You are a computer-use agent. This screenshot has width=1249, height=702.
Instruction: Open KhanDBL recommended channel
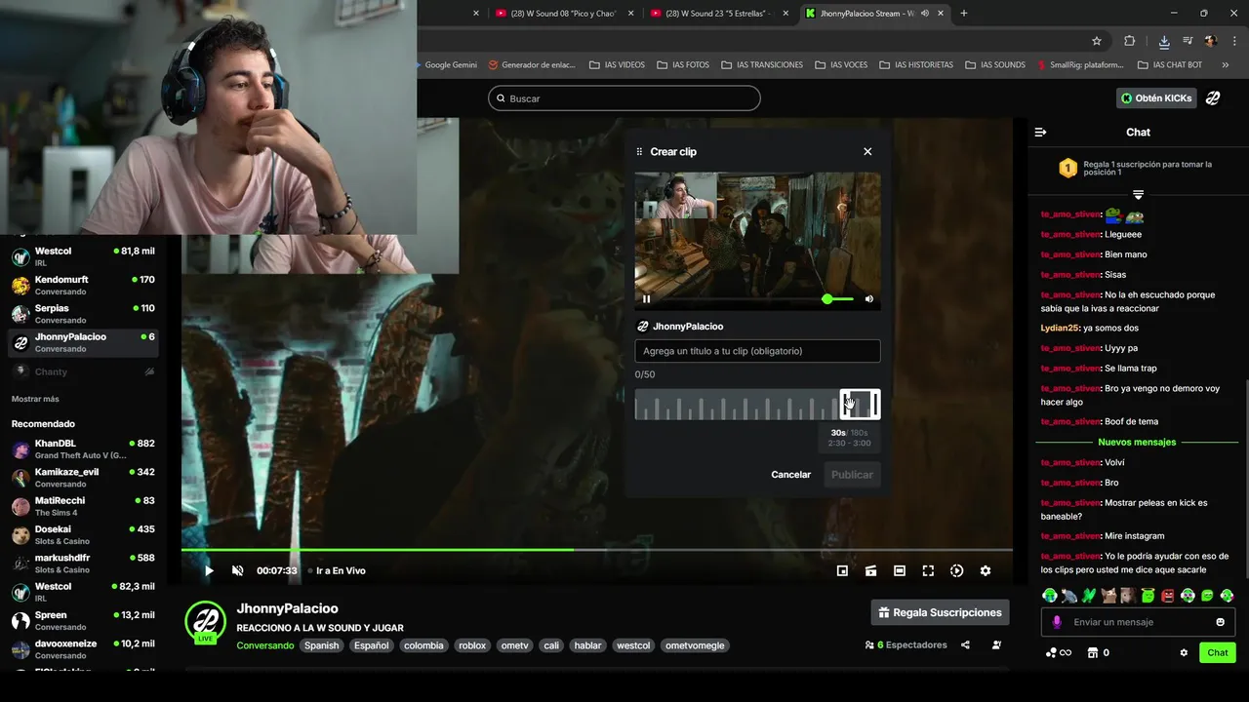tap(83, 449)
